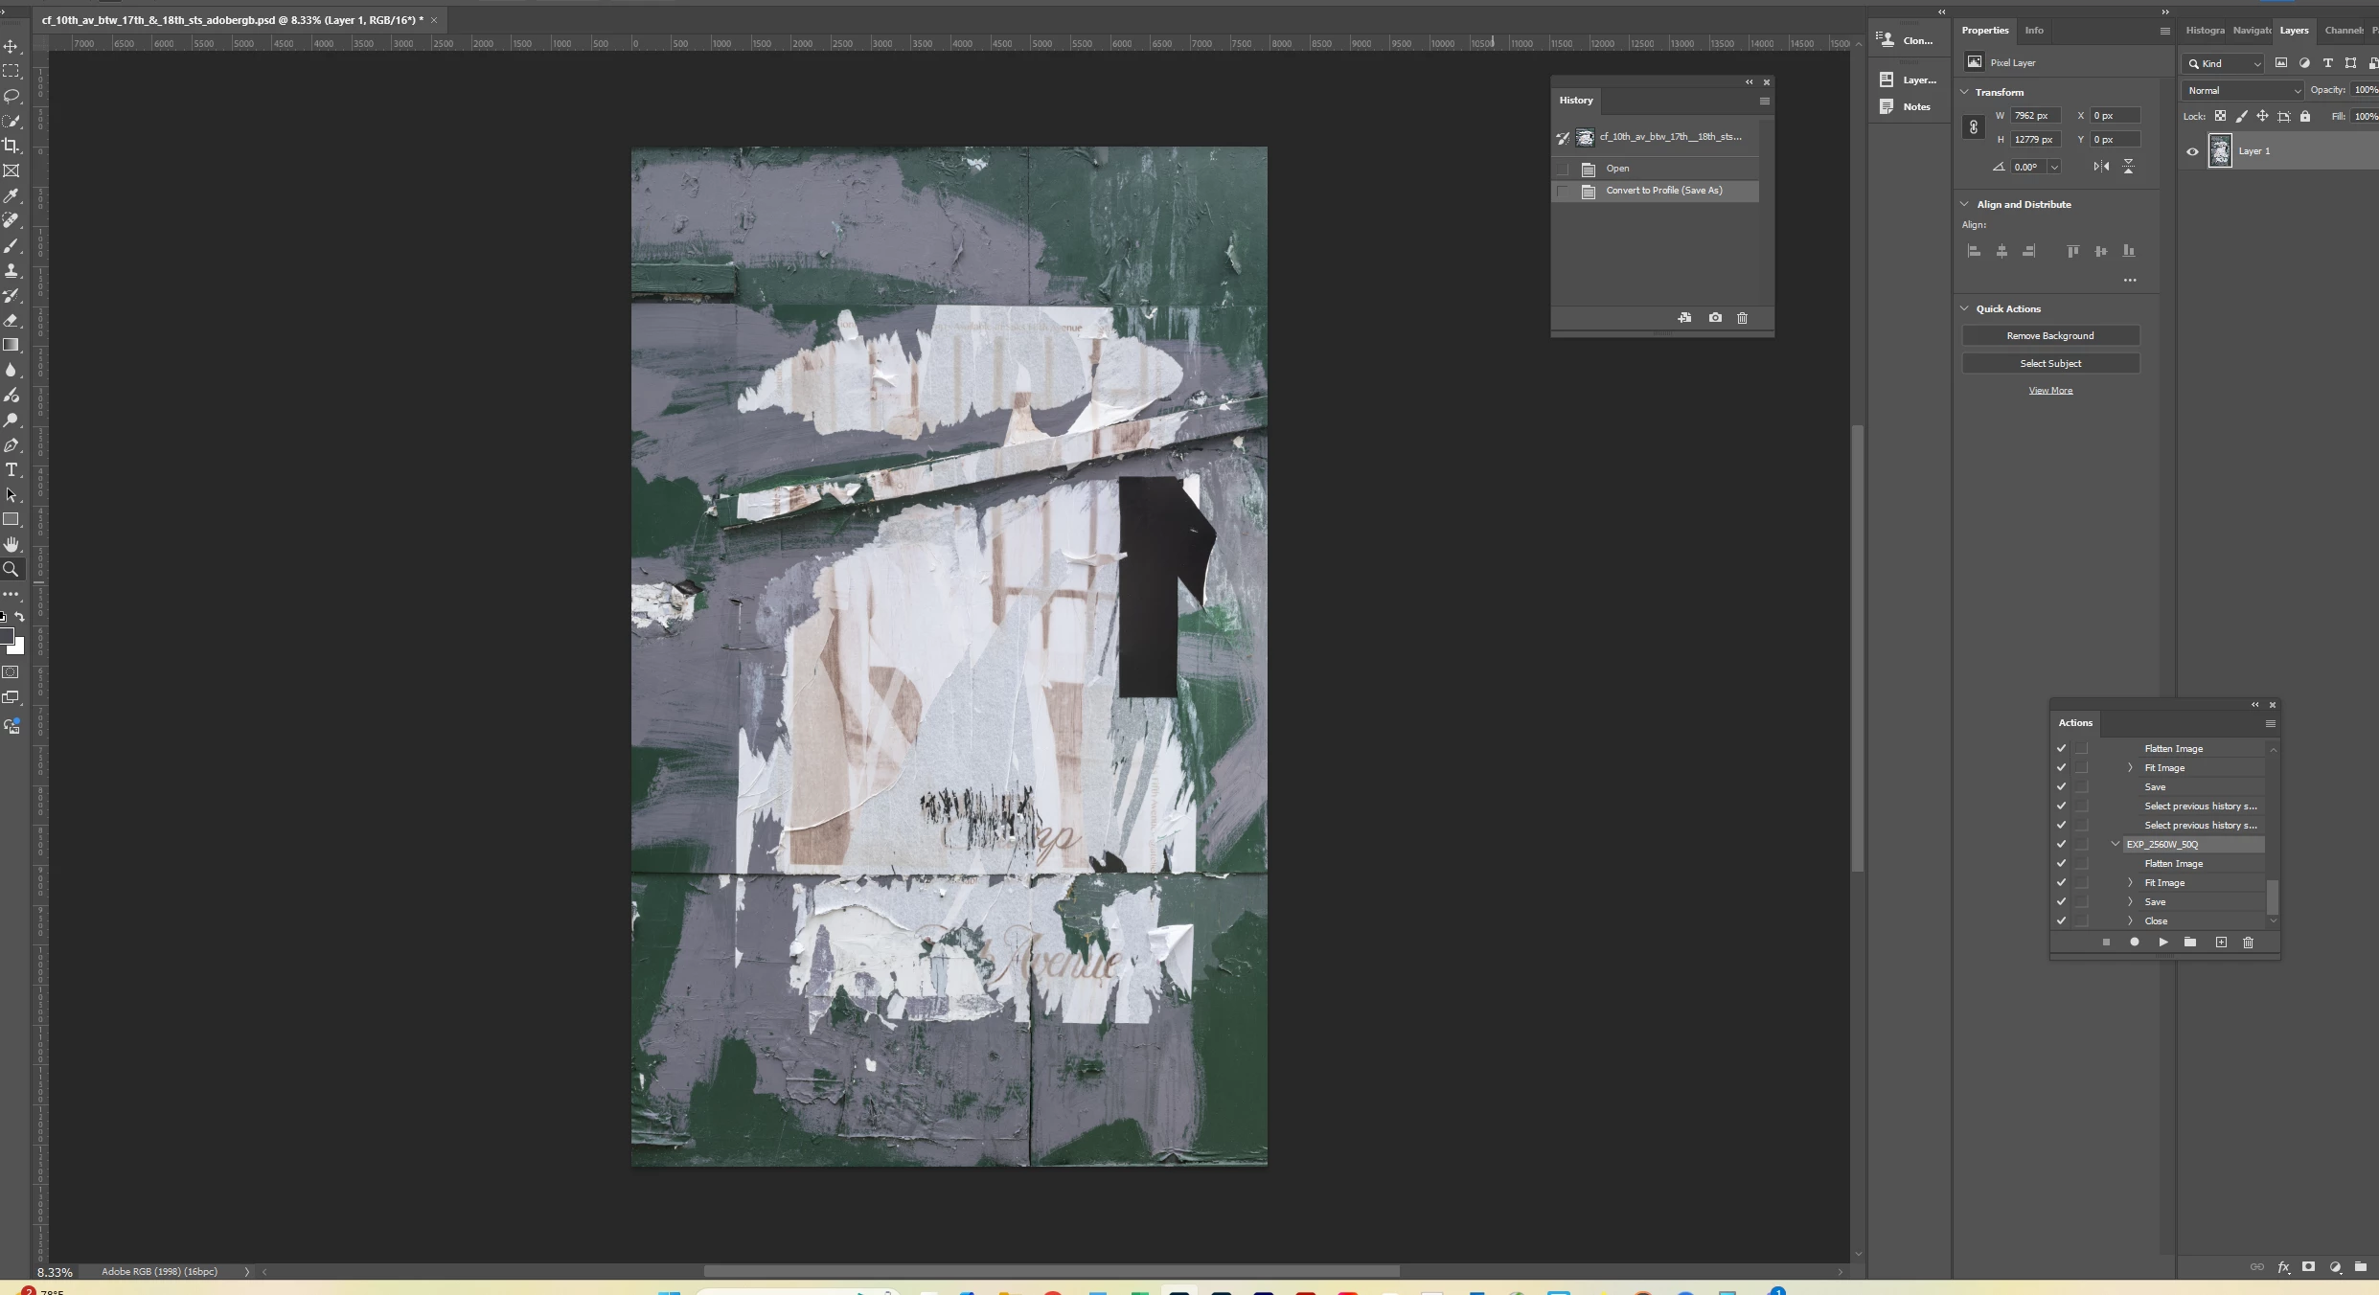Select the Zoom tool
Image resolution: width=2379 pixels, height=1295 pixels.
[11, 569]
